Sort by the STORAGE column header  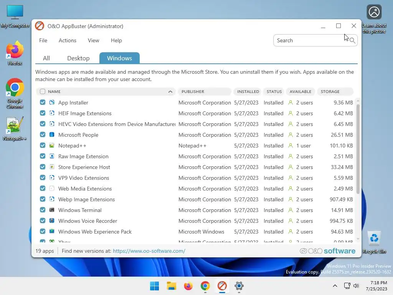click(x=335, y=91)
